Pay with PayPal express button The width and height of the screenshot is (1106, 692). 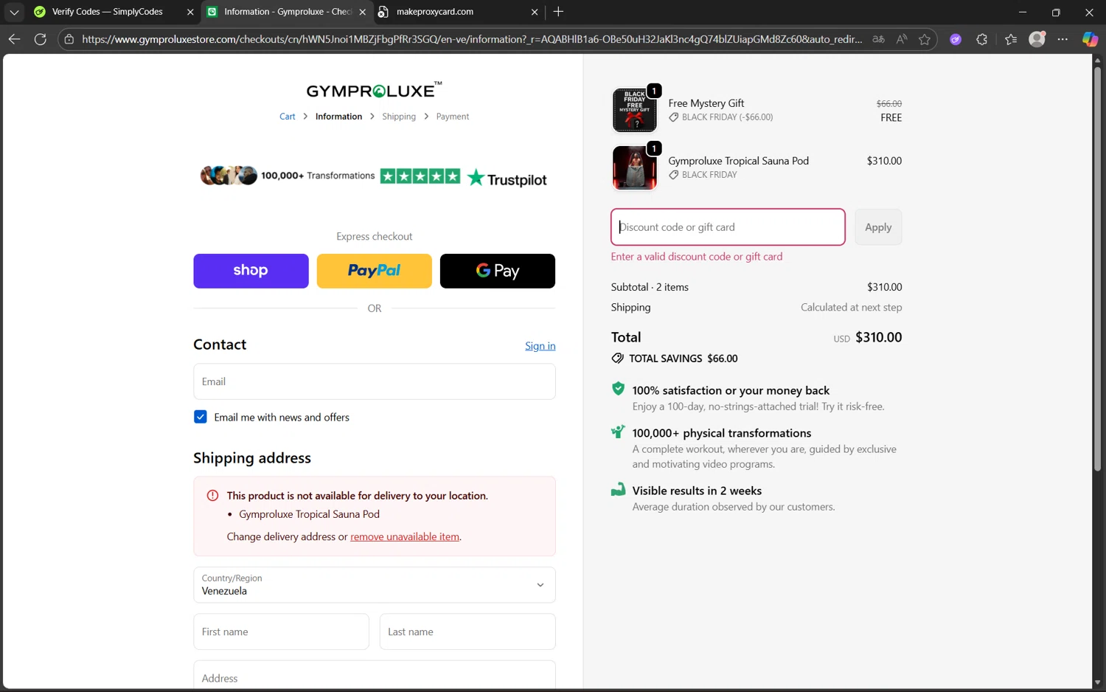(374, 271)
